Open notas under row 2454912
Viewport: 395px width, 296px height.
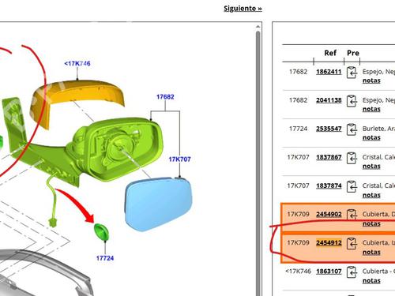point(371,252)
